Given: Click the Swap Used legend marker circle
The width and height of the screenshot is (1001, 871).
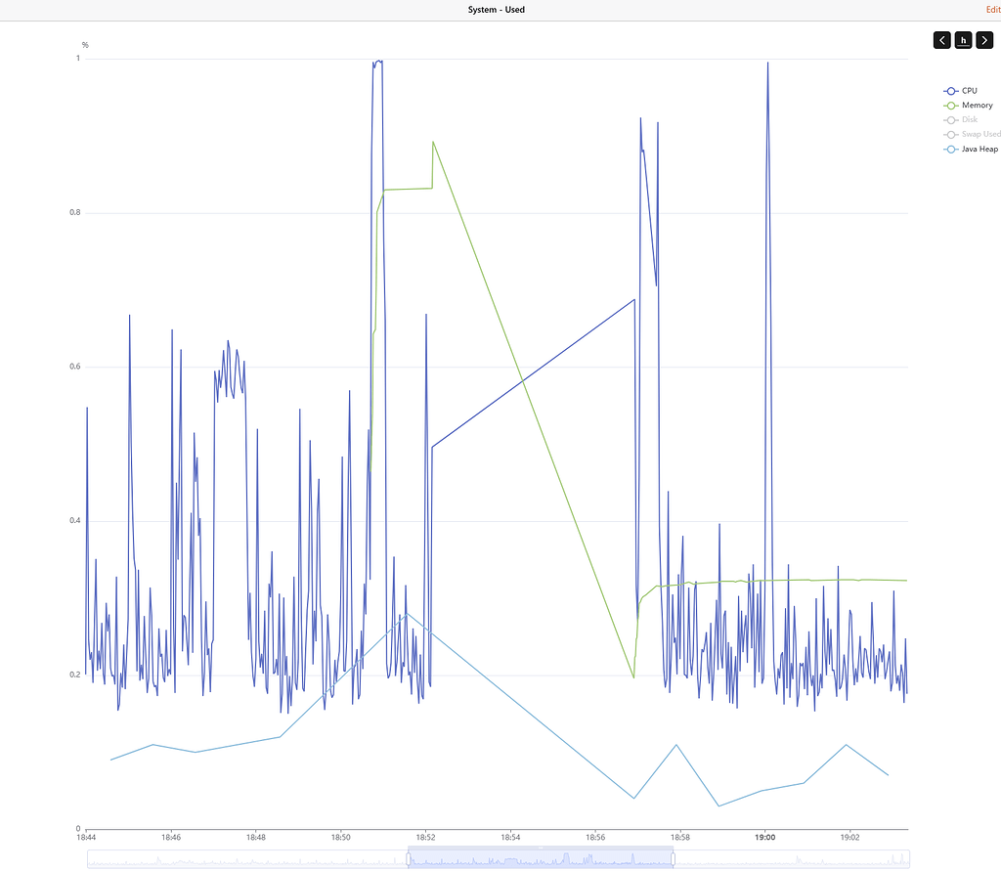Looking at the screenshot, I should [950, 134].
